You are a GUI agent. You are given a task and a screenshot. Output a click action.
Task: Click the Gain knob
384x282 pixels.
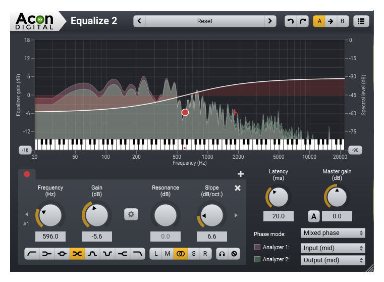click(97, 215)
